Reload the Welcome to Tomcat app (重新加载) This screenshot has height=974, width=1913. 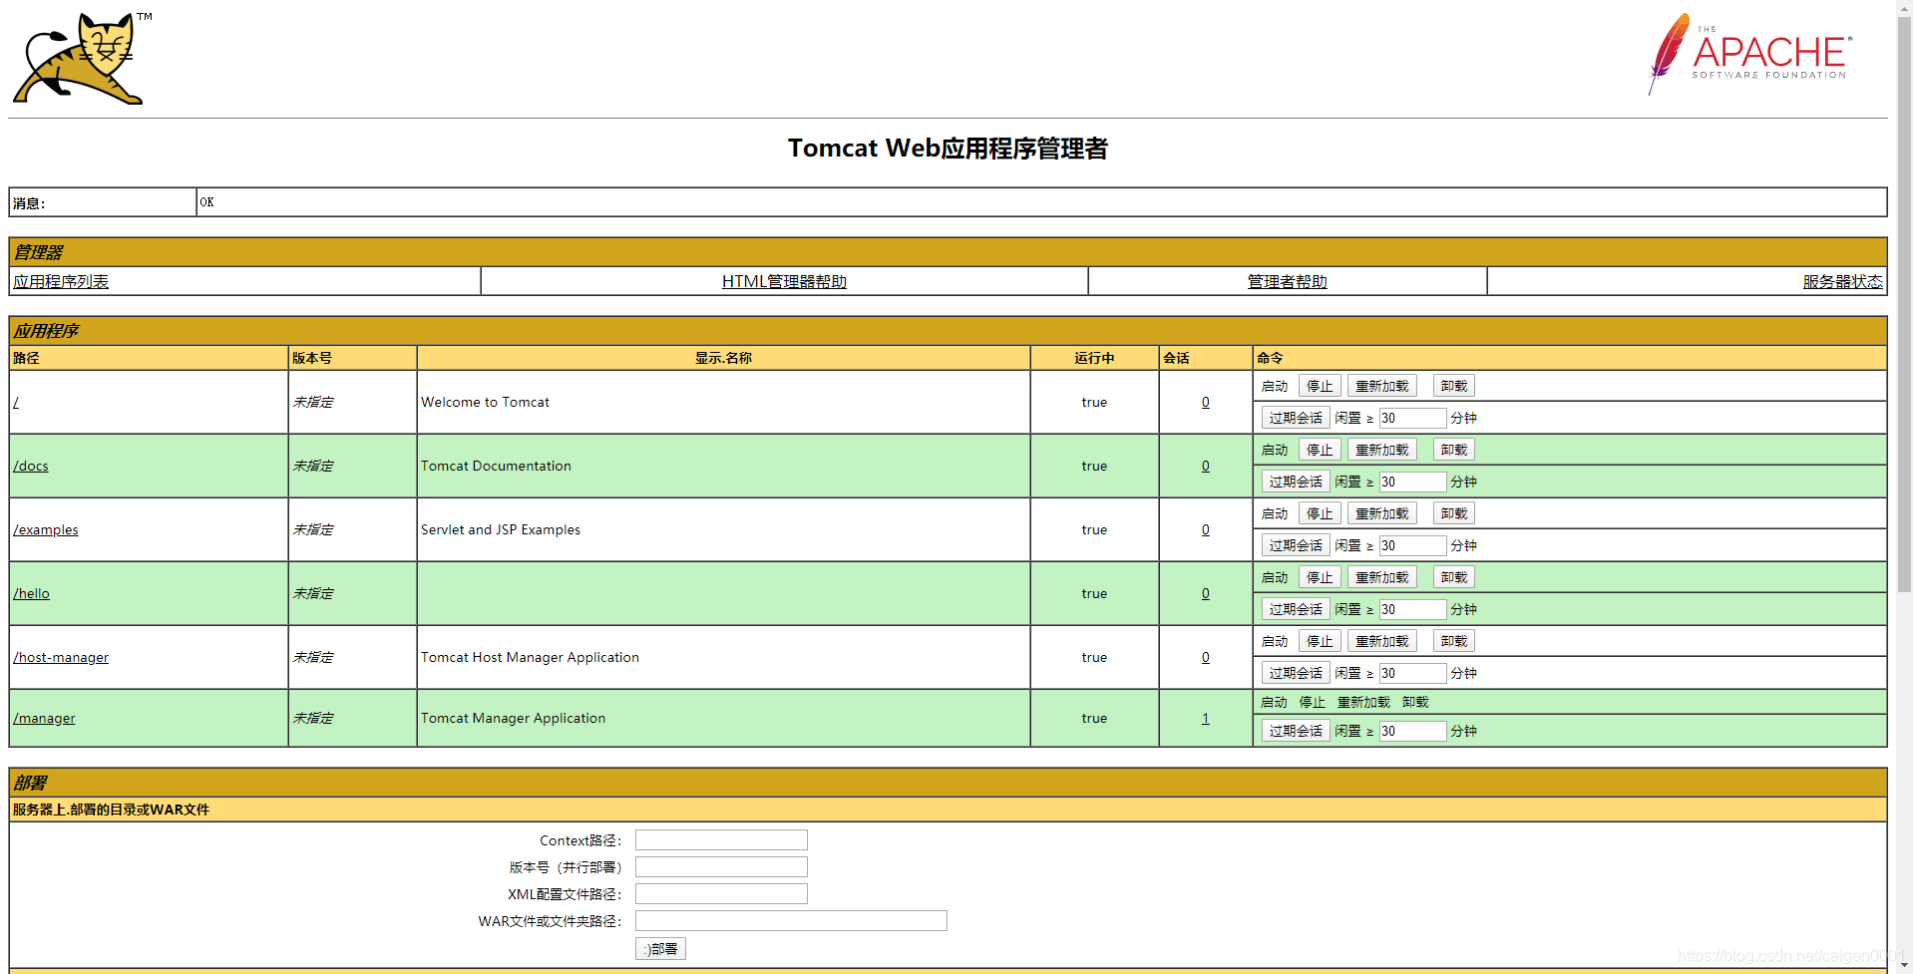1381,386
